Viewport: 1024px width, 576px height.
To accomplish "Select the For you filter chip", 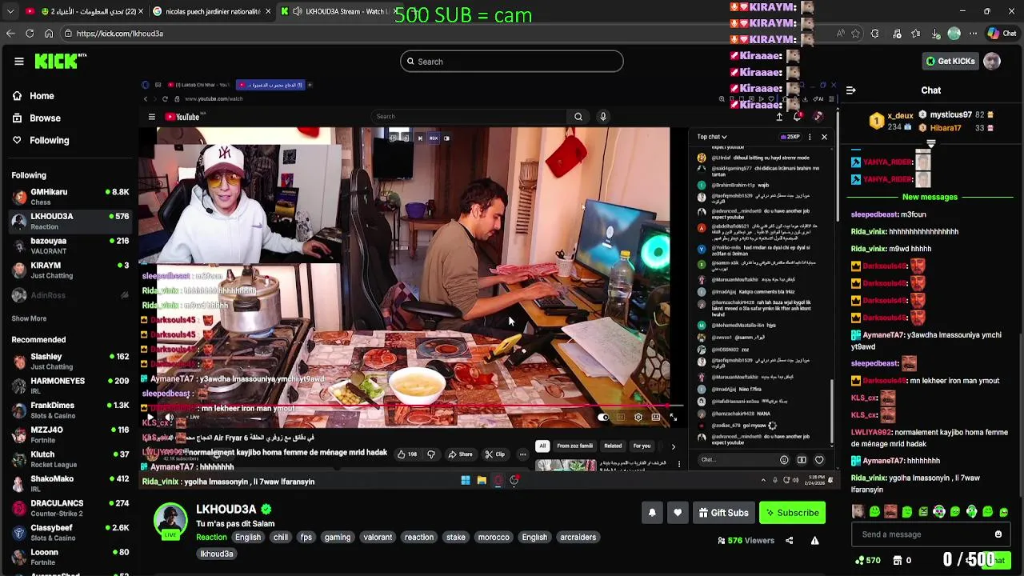I will [642, 446].
